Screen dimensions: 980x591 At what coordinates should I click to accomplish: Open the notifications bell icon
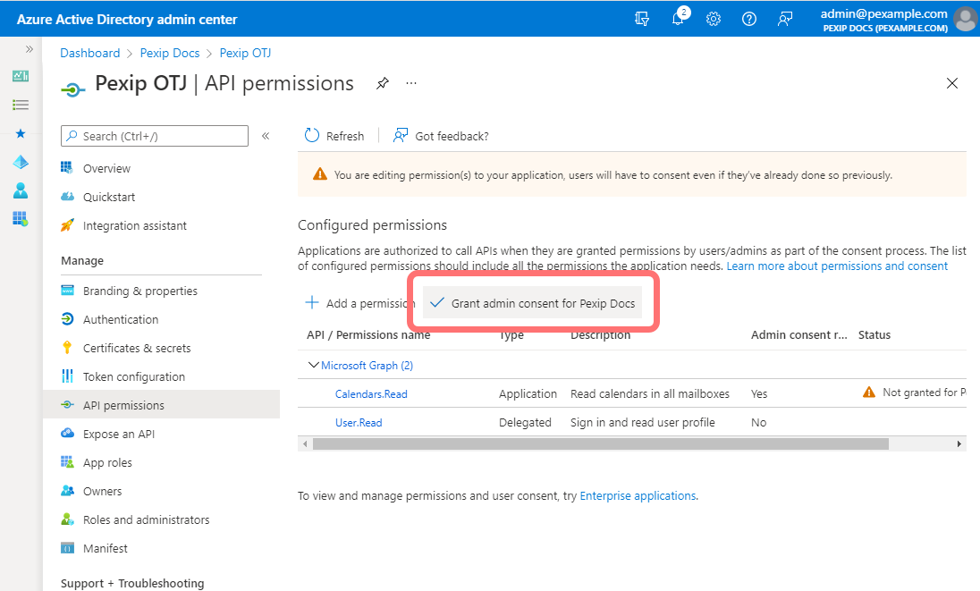point(679,19)
